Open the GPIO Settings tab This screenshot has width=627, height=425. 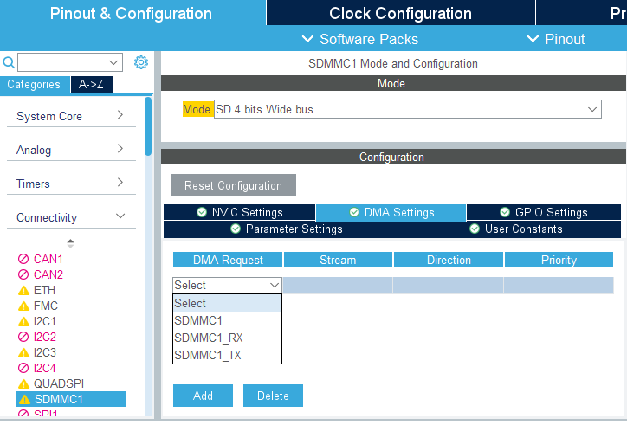pyautogui.click(x=543, y=212)
